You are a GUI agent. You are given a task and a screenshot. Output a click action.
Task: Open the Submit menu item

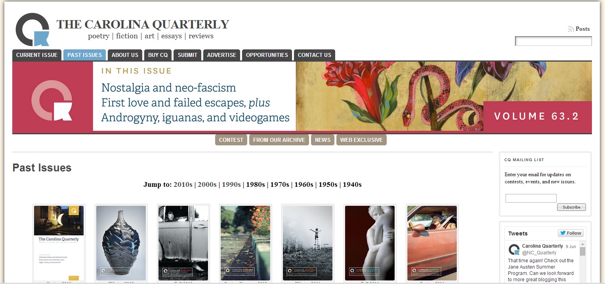[187, 55]
